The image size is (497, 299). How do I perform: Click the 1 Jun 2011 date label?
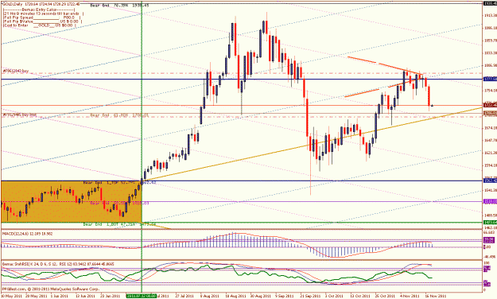[60, 296]
